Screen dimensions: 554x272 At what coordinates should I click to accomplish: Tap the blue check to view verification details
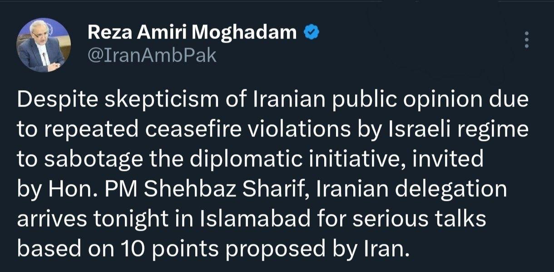pyautogui.click(x=312, y=31)
